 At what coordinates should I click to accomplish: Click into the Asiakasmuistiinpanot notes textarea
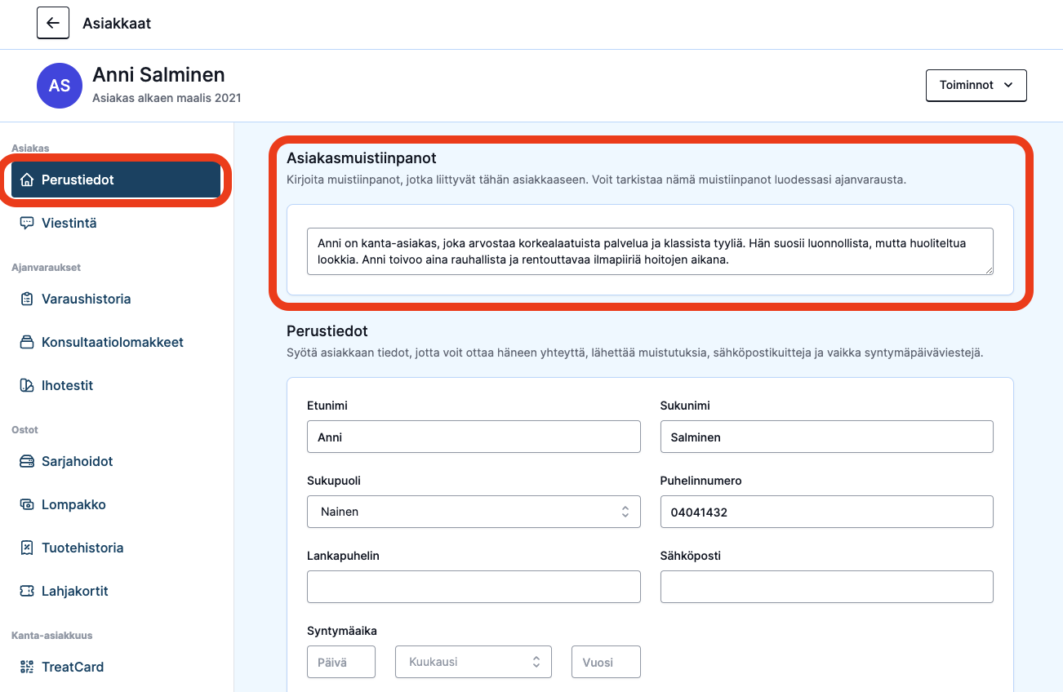(650, 251)
